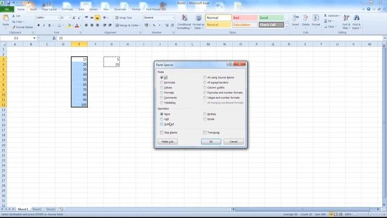Click the Help question mark icon

pyautogui.click(x=368, y=9)
